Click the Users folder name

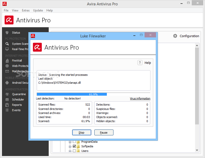coord(85,151)
